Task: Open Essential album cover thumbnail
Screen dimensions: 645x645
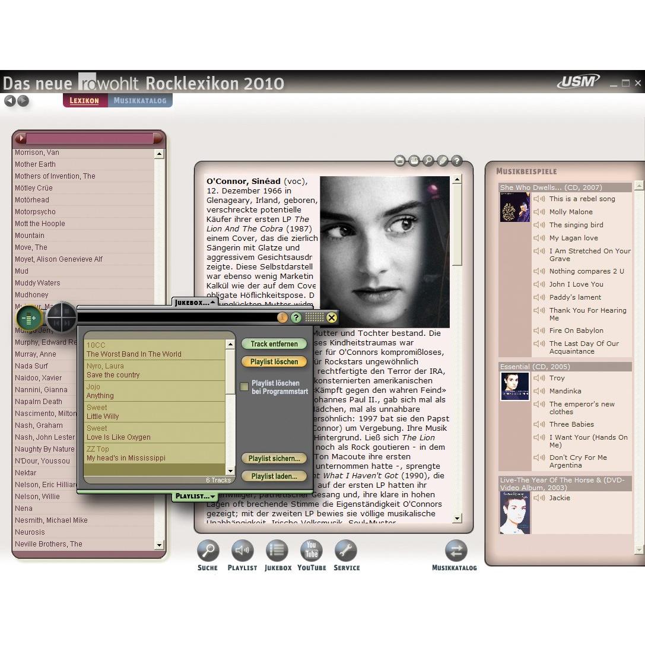Action: [514, 386]
